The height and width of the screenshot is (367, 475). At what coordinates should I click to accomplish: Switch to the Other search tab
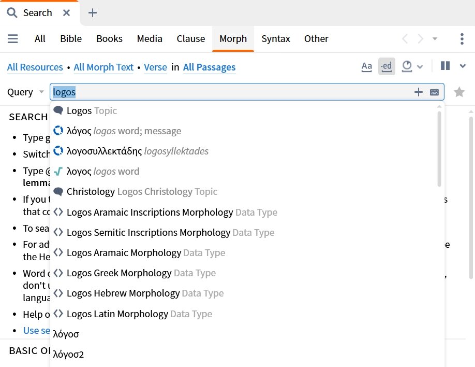coord(316,39)
